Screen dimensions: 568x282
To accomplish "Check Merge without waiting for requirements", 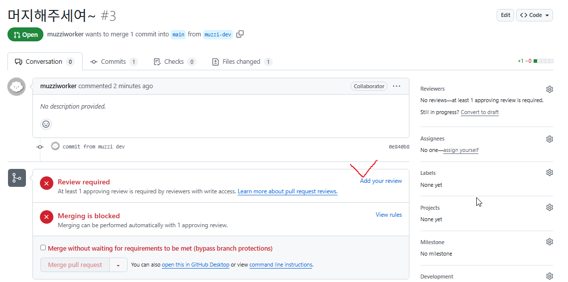I will 43,248.
